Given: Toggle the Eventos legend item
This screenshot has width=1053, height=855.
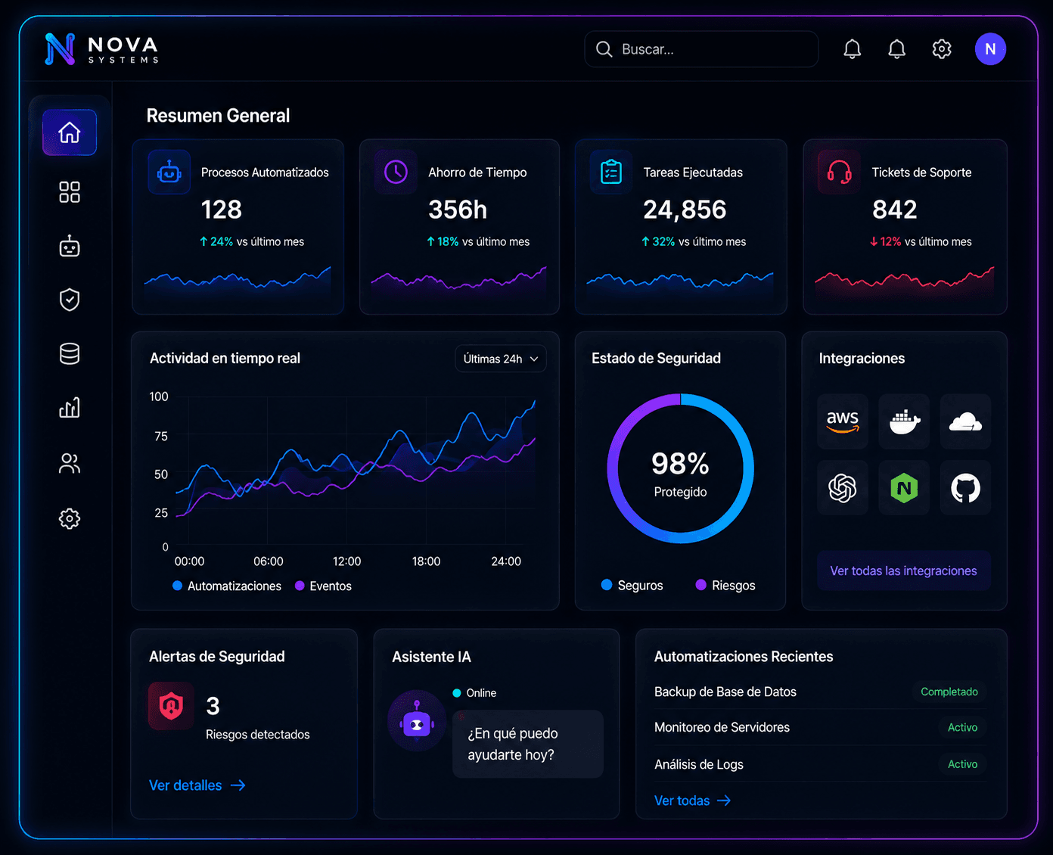Looking at the screenshot, I should [323, 586].
